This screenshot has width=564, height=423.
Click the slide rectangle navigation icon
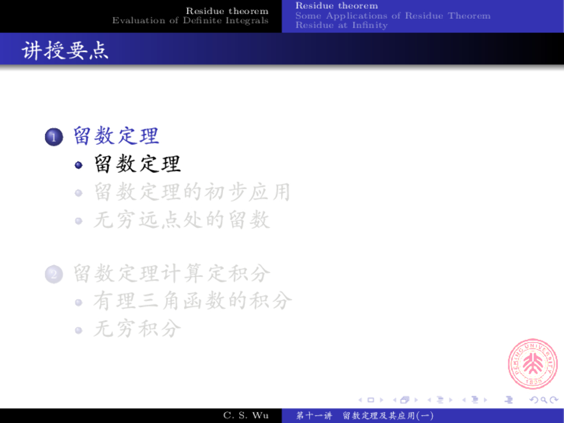[x=371, y=400]
